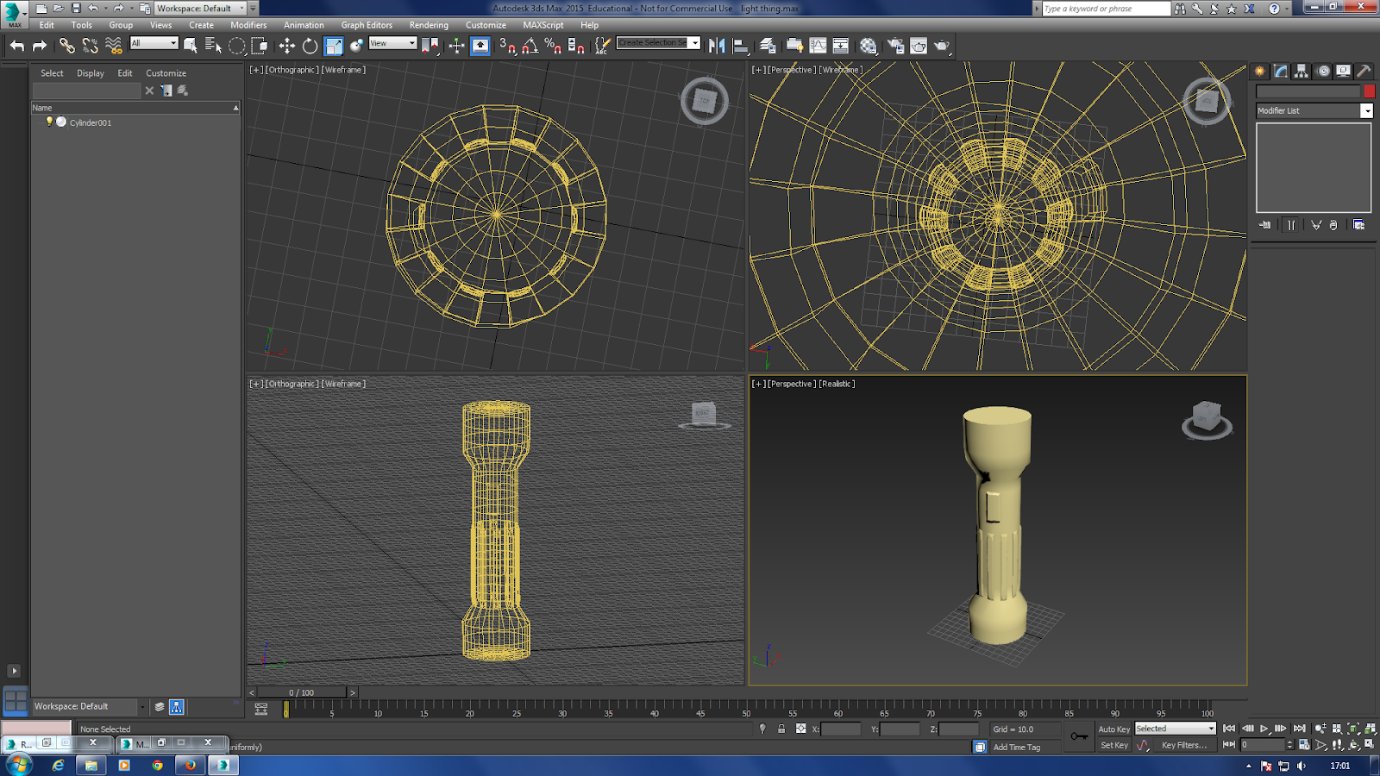The image size is (1380, 776).
Task: Activate the Select and Uniform Scale tool
Action: [x=334, y=46]
